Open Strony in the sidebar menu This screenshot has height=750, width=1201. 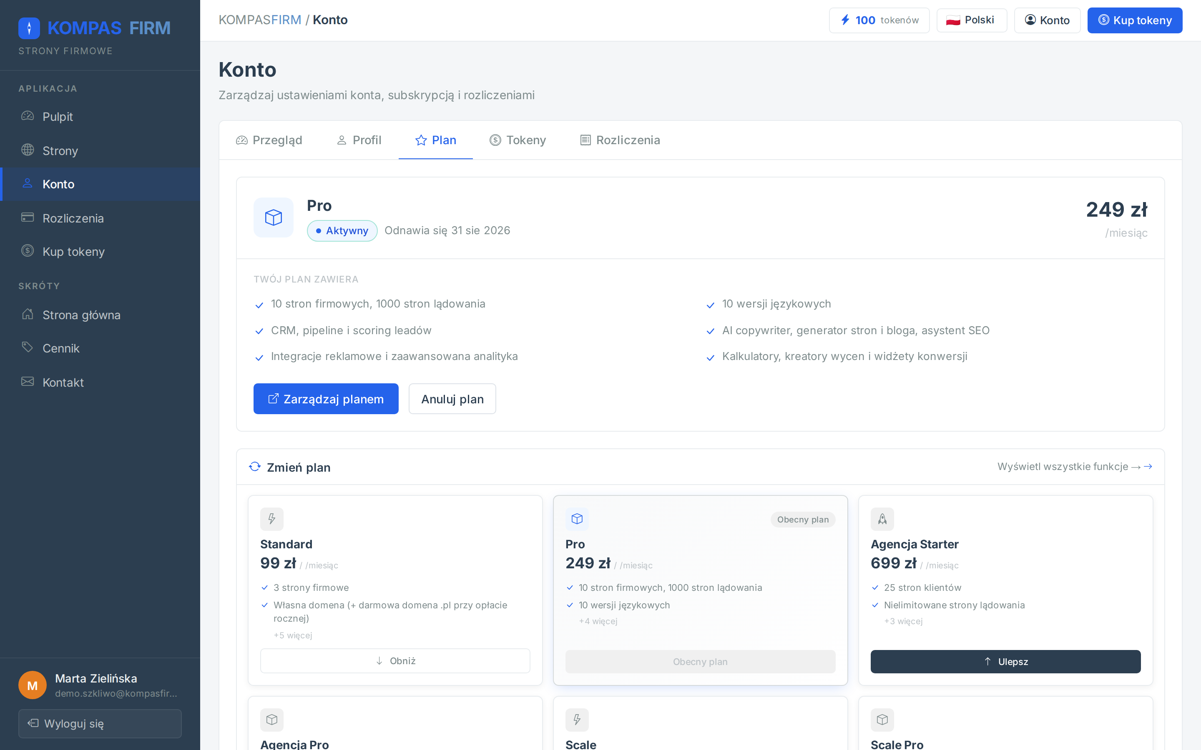coord(100,150)
